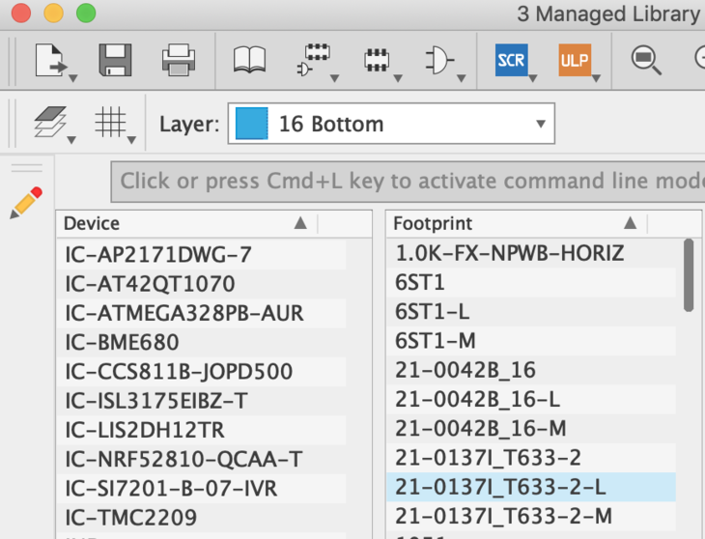
Task: Run a script with the SCR icon
Action: pos(511,60)
